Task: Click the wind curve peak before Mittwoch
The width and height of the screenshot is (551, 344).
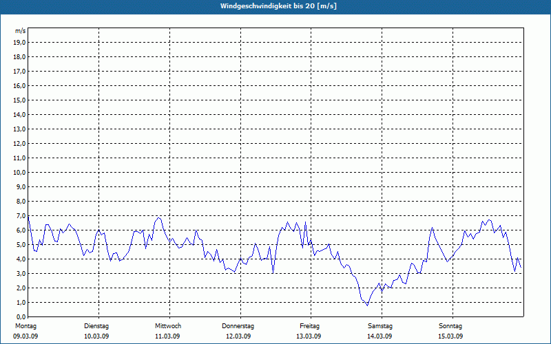Action: 159,218
